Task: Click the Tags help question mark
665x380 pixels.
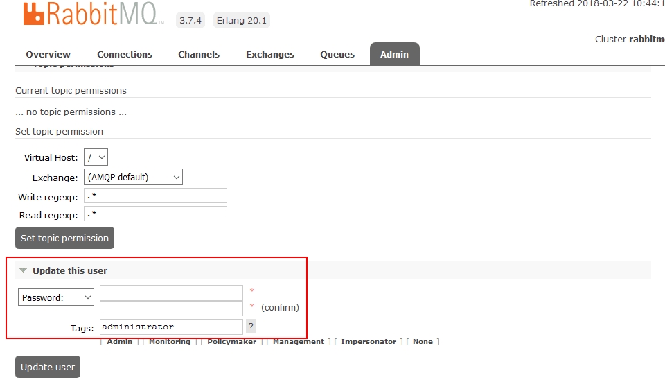Action: tap(251, 326)
